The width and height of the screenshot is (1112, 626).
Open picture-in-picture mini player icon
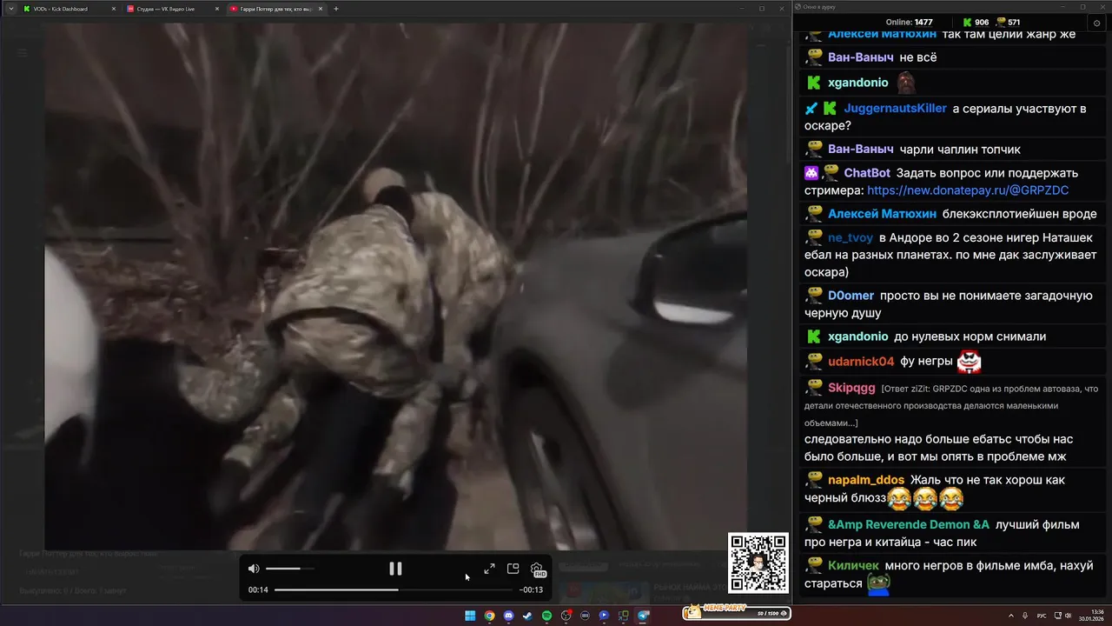coord(513,569)
